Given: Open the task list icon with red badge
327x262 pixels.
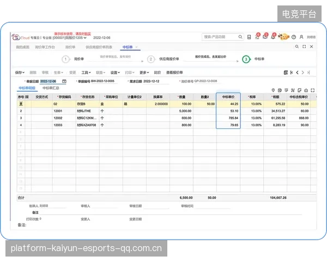Looking at the screenshot, I should (257, 37).
